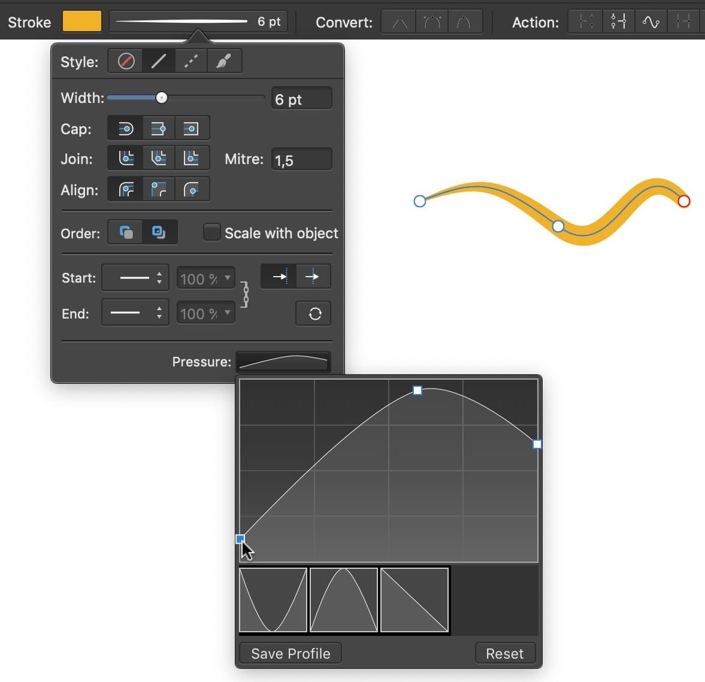Image resolution: width=705 pixels, height=682 pixels.
Task: Reset the pressure curve
Action: click(x=505, y=653)
